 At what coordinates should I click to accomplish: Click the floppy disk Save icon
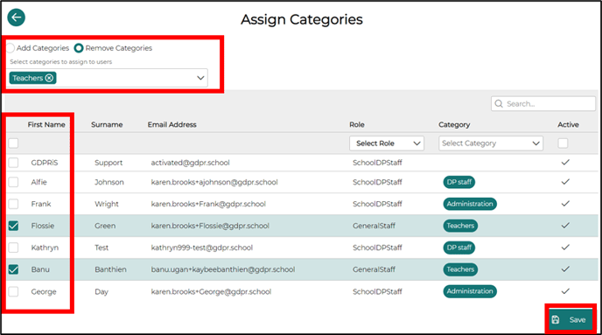click(x=556, y=319)
